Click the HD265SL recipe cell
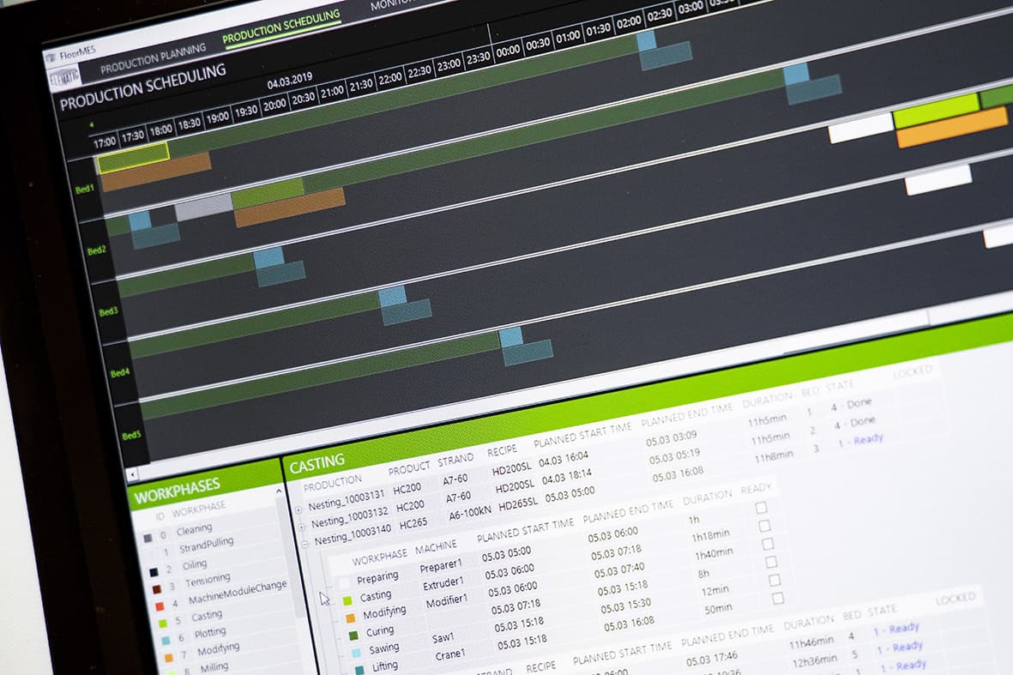The width and height of the screenshot is (1013, 675). [517, 503]
